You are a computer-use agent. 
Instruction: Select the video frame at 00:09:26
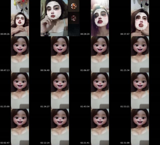pyautogui.click(x=20, y=18)
